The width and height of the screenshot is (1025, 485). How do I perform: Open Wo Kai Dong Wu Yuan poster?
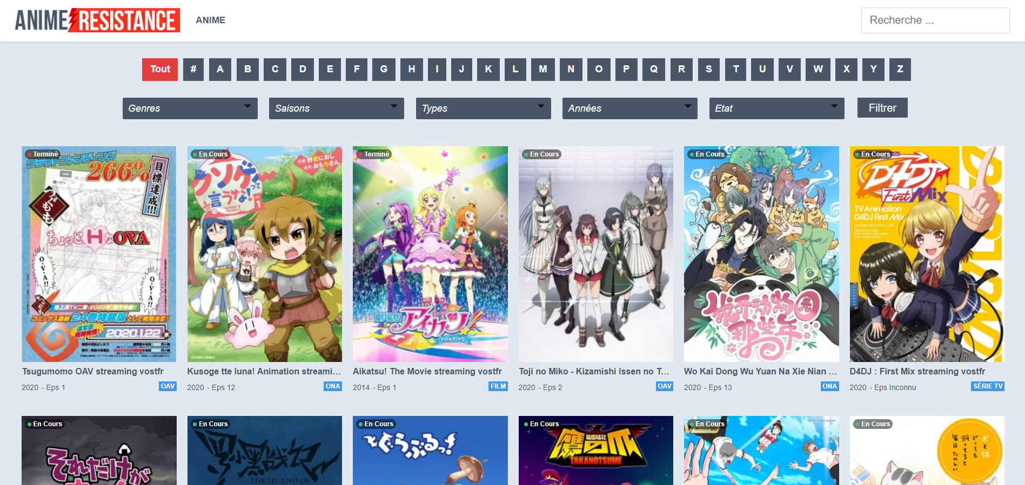point(761,254)
